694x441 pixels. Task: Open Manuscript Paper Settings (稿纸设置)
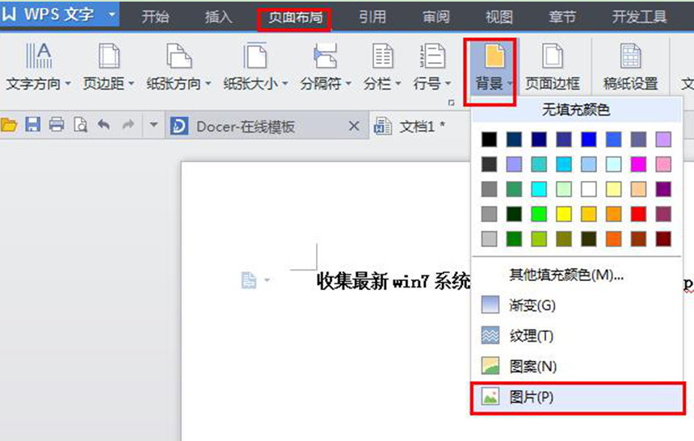(x=630, y=57)
